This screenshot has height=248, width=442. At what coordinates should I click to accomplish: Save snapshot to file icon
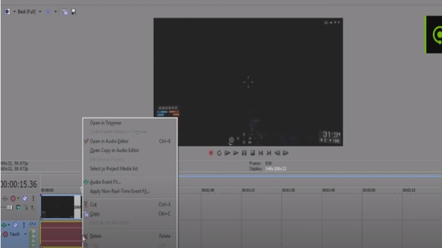coord(73,12)
